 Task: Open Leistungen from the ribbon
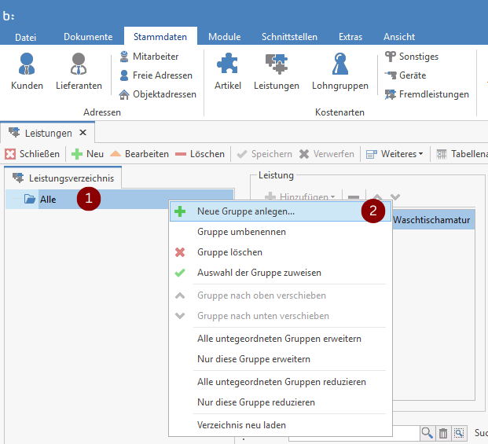pyautogui.click(x=276, y=70)
